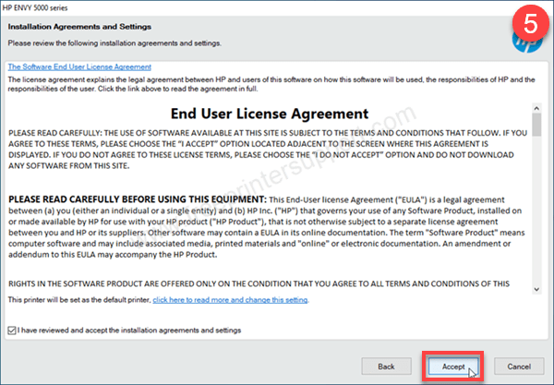Click the scroll down arrow in EULA pane
Viewport: 554px width, 385px height.
537,287
